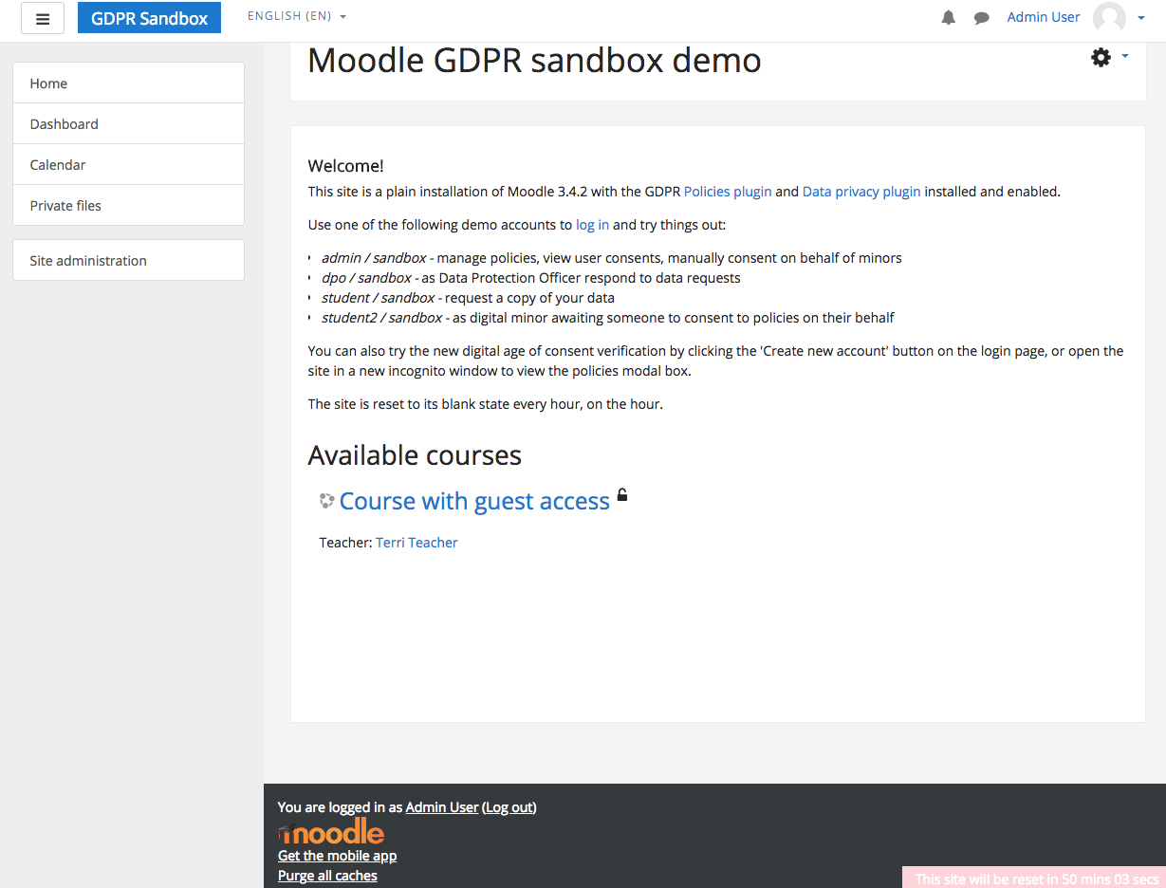Click Get the mobile app link
Viewport: 1166px width, 888px height.
[337, 856]
